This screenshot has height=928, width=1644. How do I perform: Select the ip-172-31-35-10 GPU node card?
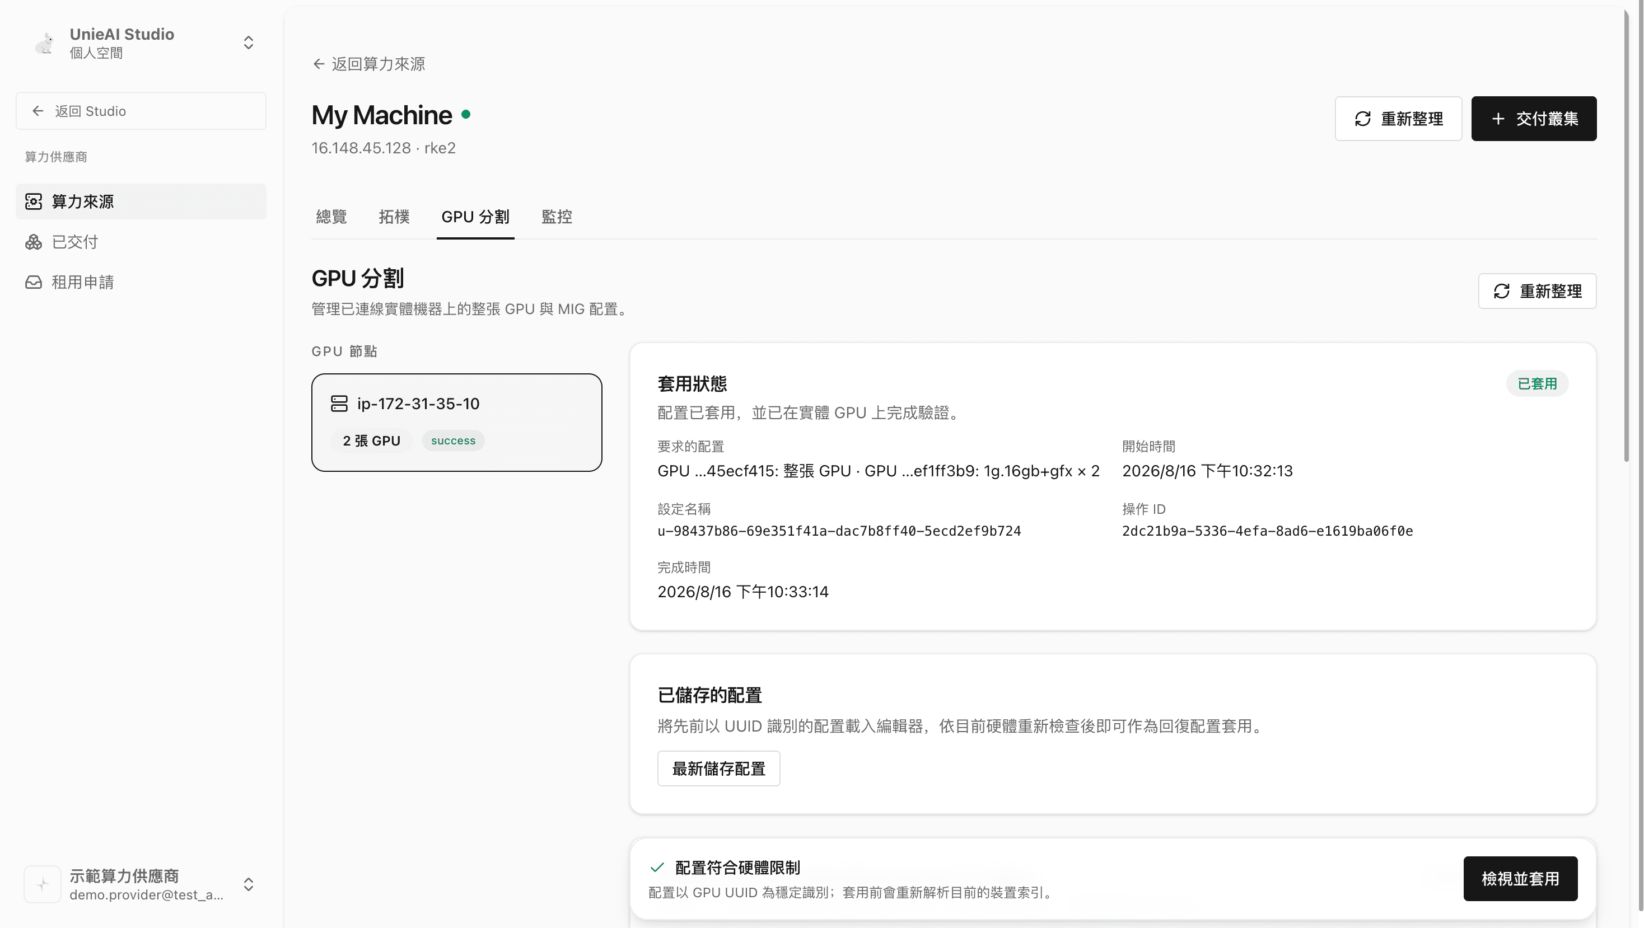point(457,423)
